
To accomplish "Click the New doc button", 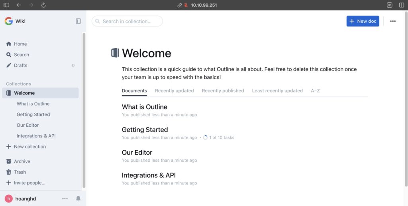I will (363, 21).
